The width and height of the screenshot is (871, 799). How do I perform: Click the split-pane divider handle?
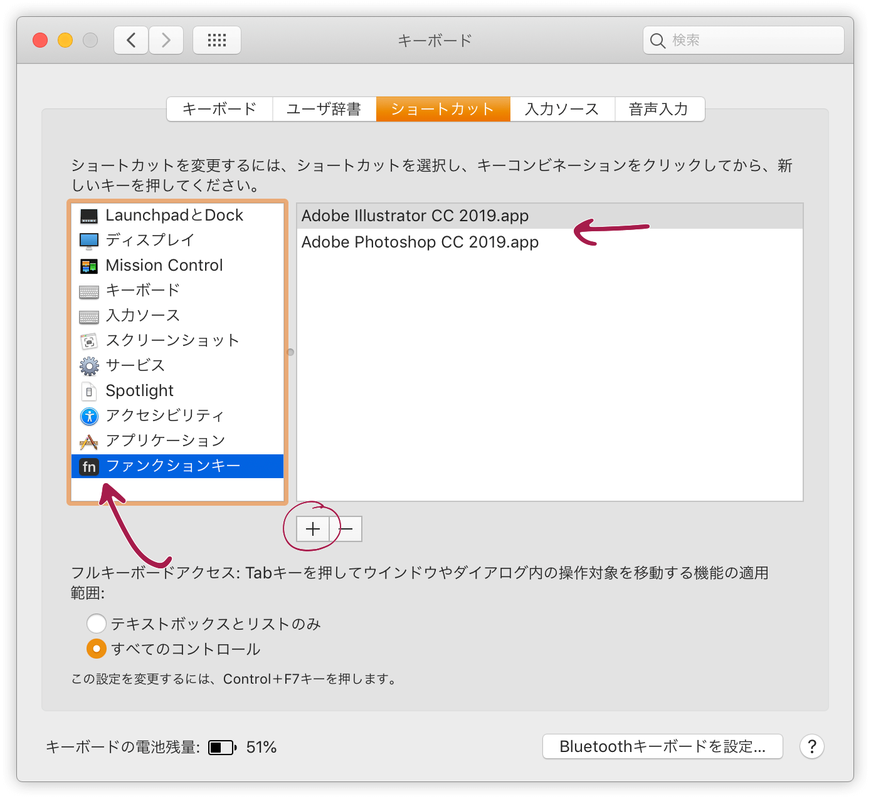[290, 352]
